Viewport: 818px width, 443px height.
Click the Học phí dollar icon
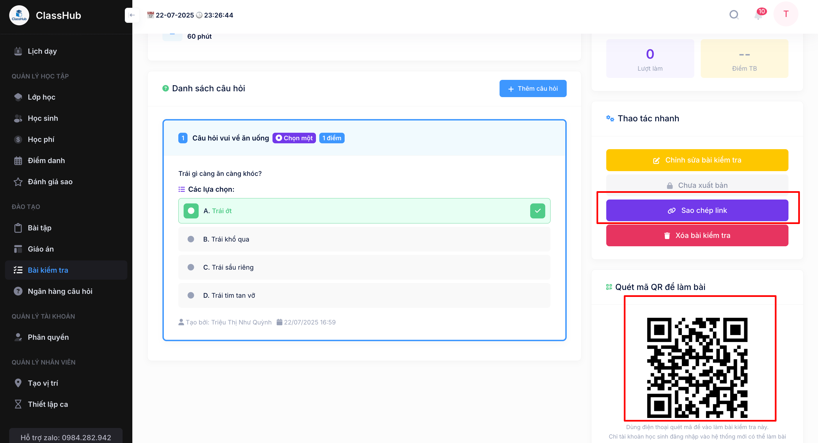pos(18,139)
